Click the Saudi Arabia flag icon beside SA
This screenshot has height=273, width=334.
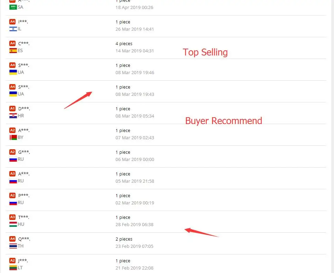click(13, 7)
